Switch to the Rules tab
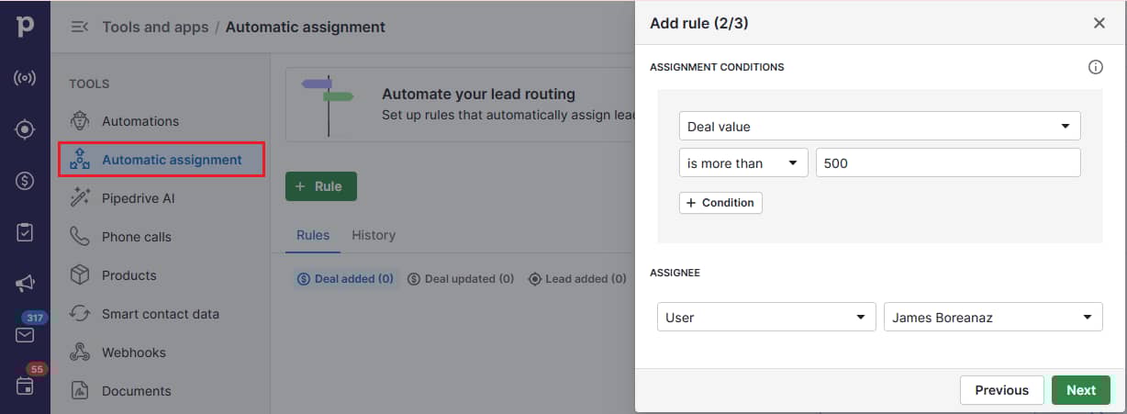1127x414 pixels. click(x=313, y=235)
